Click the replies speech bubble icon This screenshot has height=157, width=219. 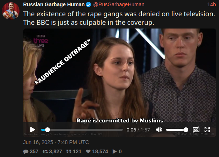tap(26, 152)
